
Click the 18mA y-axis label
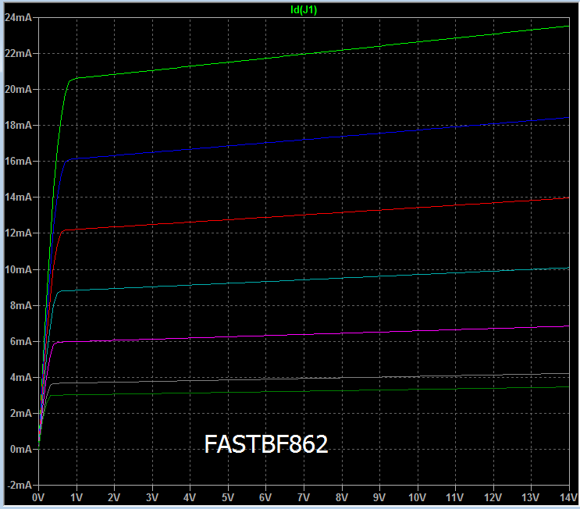pyautogui.click(x=18, y=125)
